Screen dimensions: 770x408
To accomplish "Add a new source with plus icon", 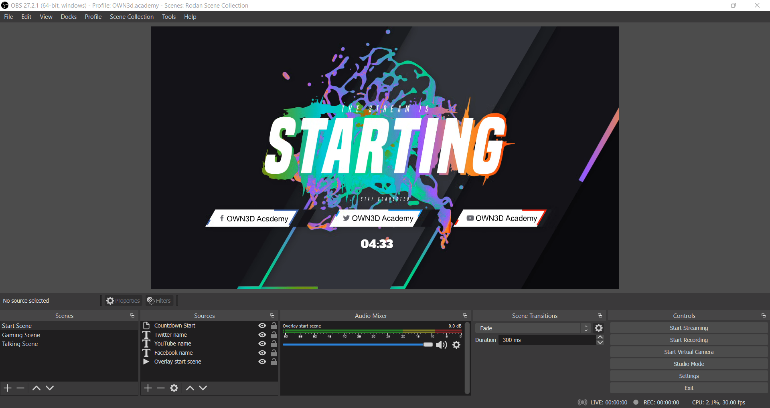I will 148,388.
